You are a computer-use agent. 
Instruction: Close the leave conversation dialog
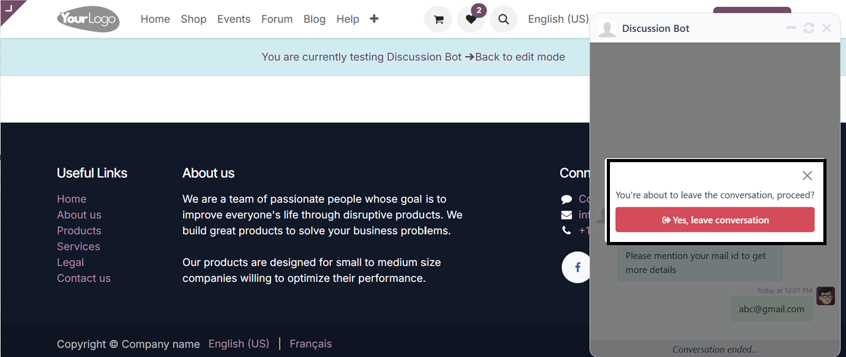807,175
